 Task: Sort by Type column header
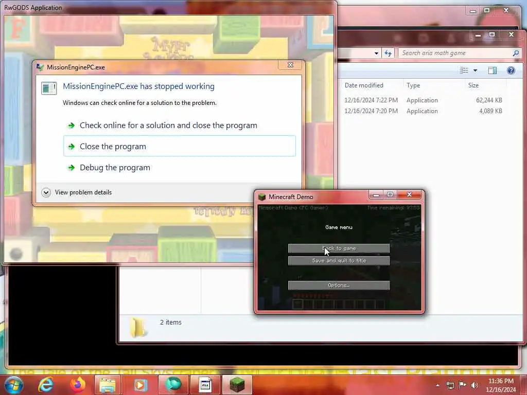tap(413, 85)
